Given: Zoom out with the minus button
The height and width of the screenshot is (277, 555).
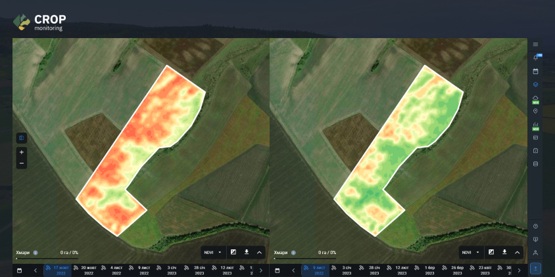Looking at the screenshot, I should pyautogui.click(x=22, y=163).
